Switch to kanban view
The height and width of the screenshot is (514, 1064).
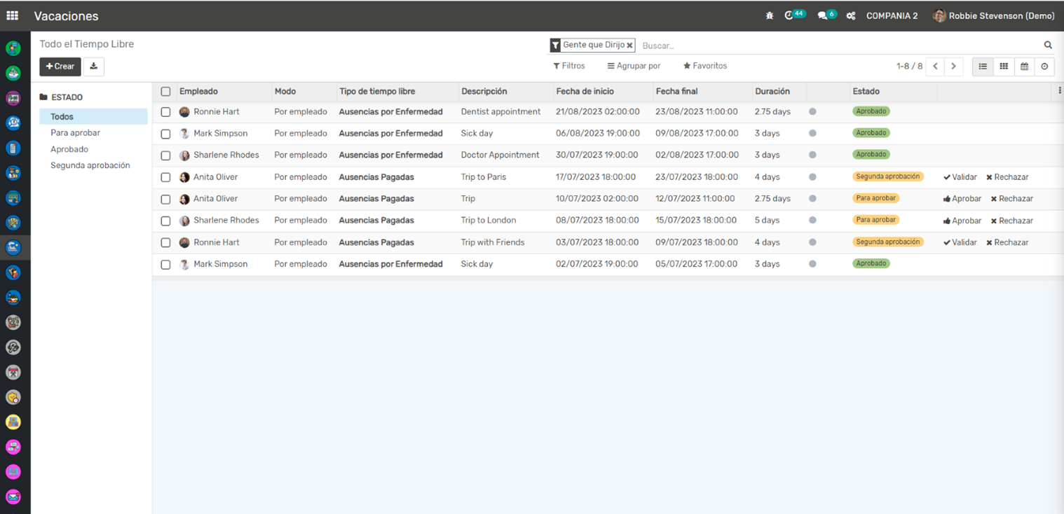[1004, 67]
